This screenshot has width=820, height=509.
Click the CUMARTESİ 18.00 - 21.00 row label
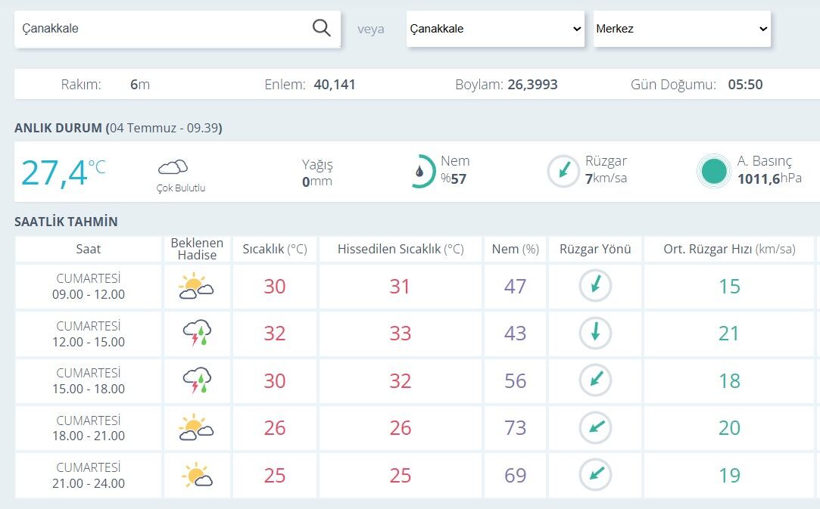pos(89,428)
